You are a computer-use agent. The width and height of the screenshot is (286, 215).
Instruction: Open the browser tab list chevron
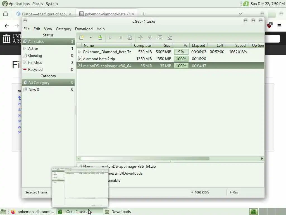pyautogui.click(x=241, y=14)
